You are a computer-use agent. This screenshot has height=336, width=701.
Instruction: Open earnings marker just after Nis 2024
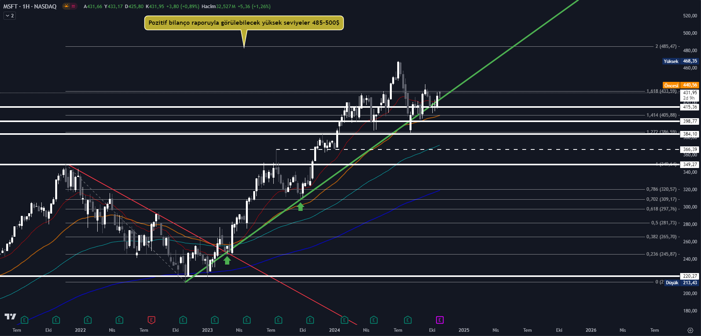[374, 320]
